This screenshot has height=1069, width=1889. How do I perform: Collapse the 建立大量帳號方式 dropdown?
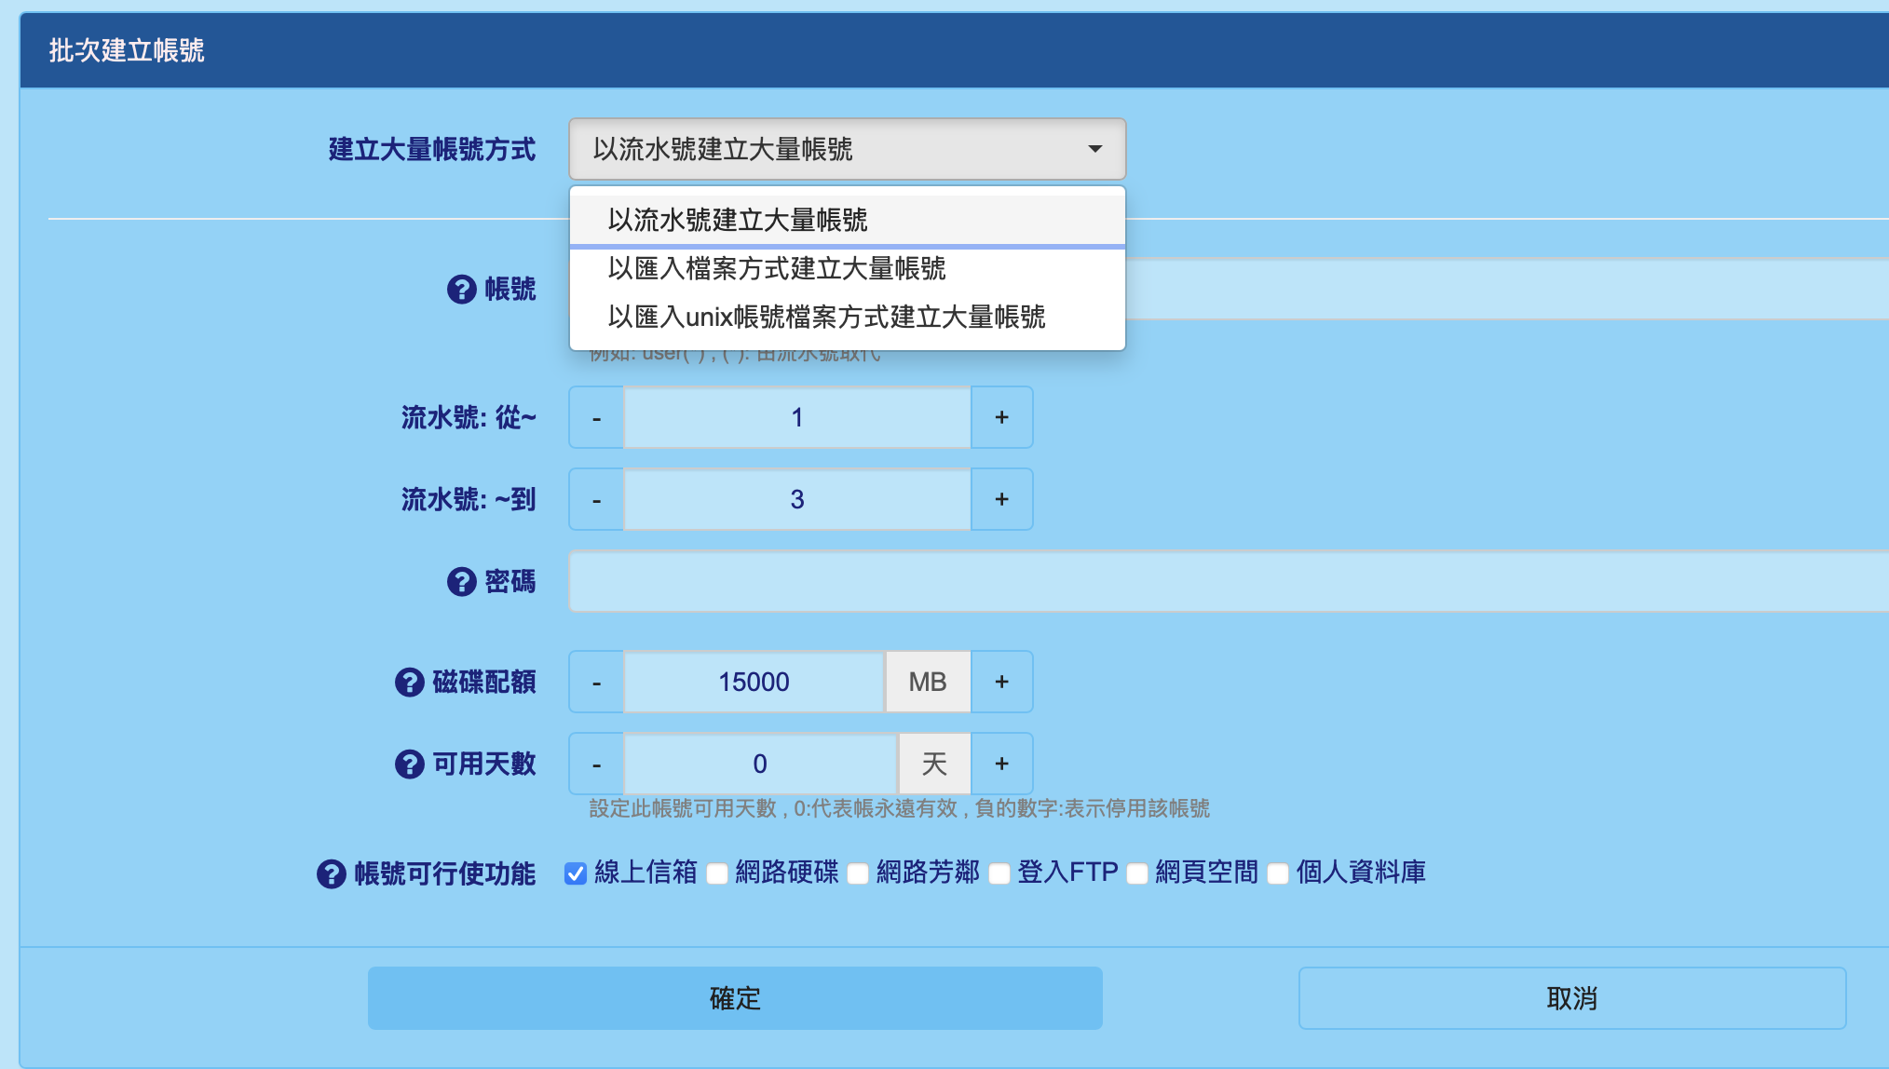click(847, 149)
